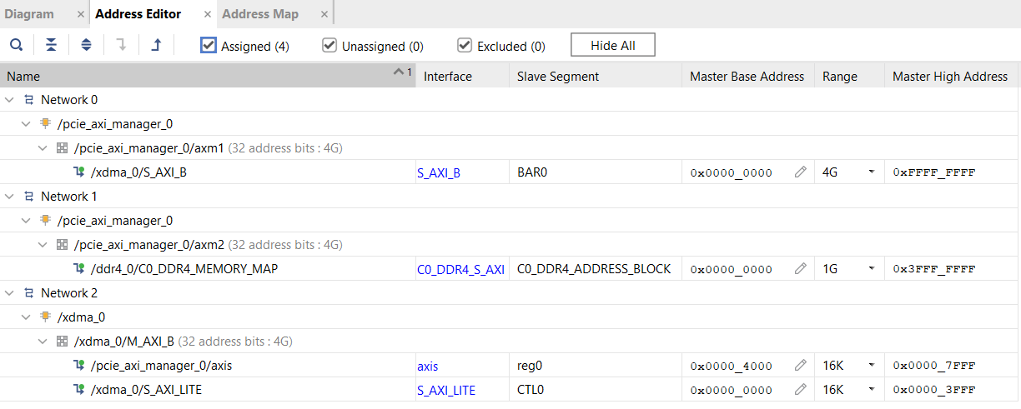Toggle the Assigned (4) checkbox

[209, 45]
